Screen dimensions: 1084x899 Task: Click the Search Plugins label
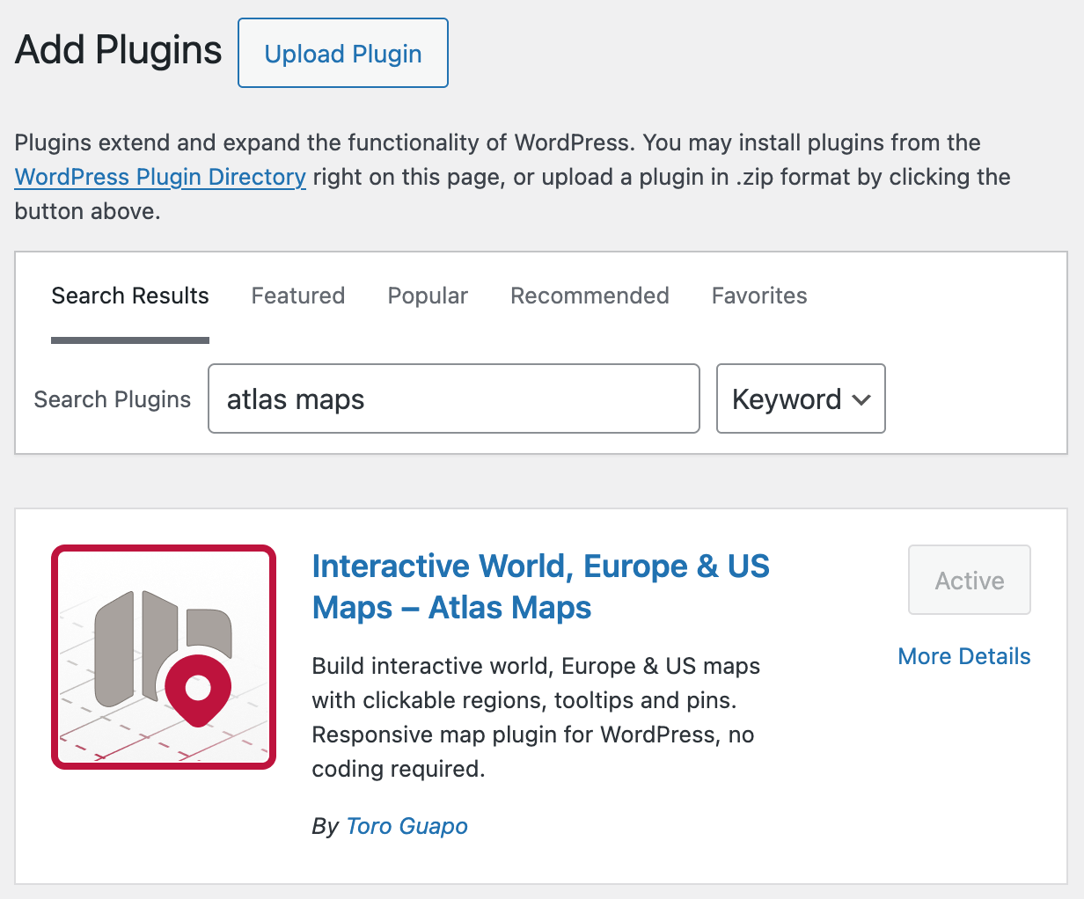(x=112, y=400)
